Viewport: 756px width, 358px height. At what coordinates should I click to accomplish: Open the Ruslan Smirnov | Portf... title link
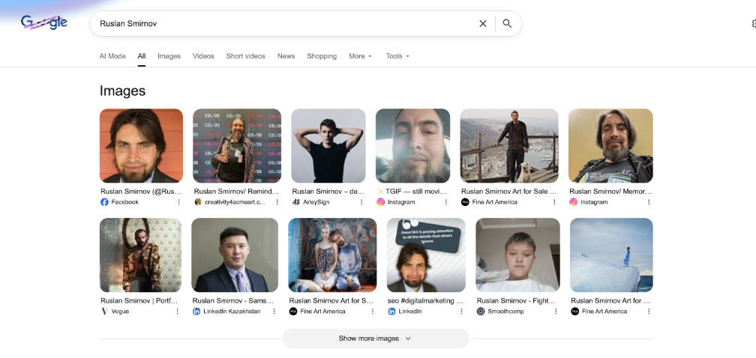tap(139, 301)
